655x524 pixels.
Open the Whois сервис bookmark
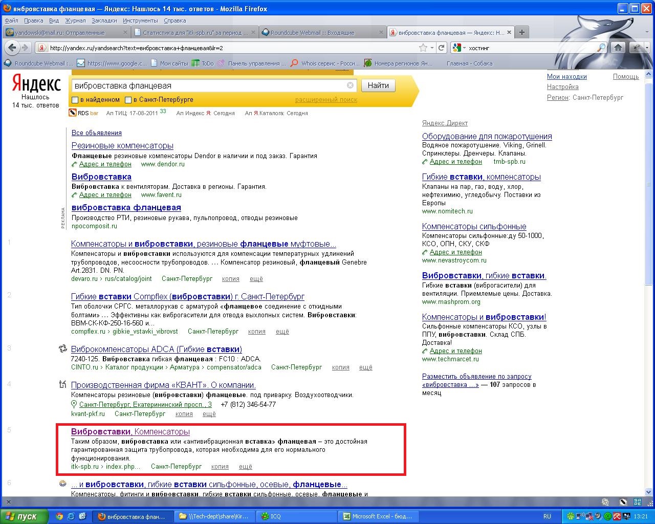324,63
